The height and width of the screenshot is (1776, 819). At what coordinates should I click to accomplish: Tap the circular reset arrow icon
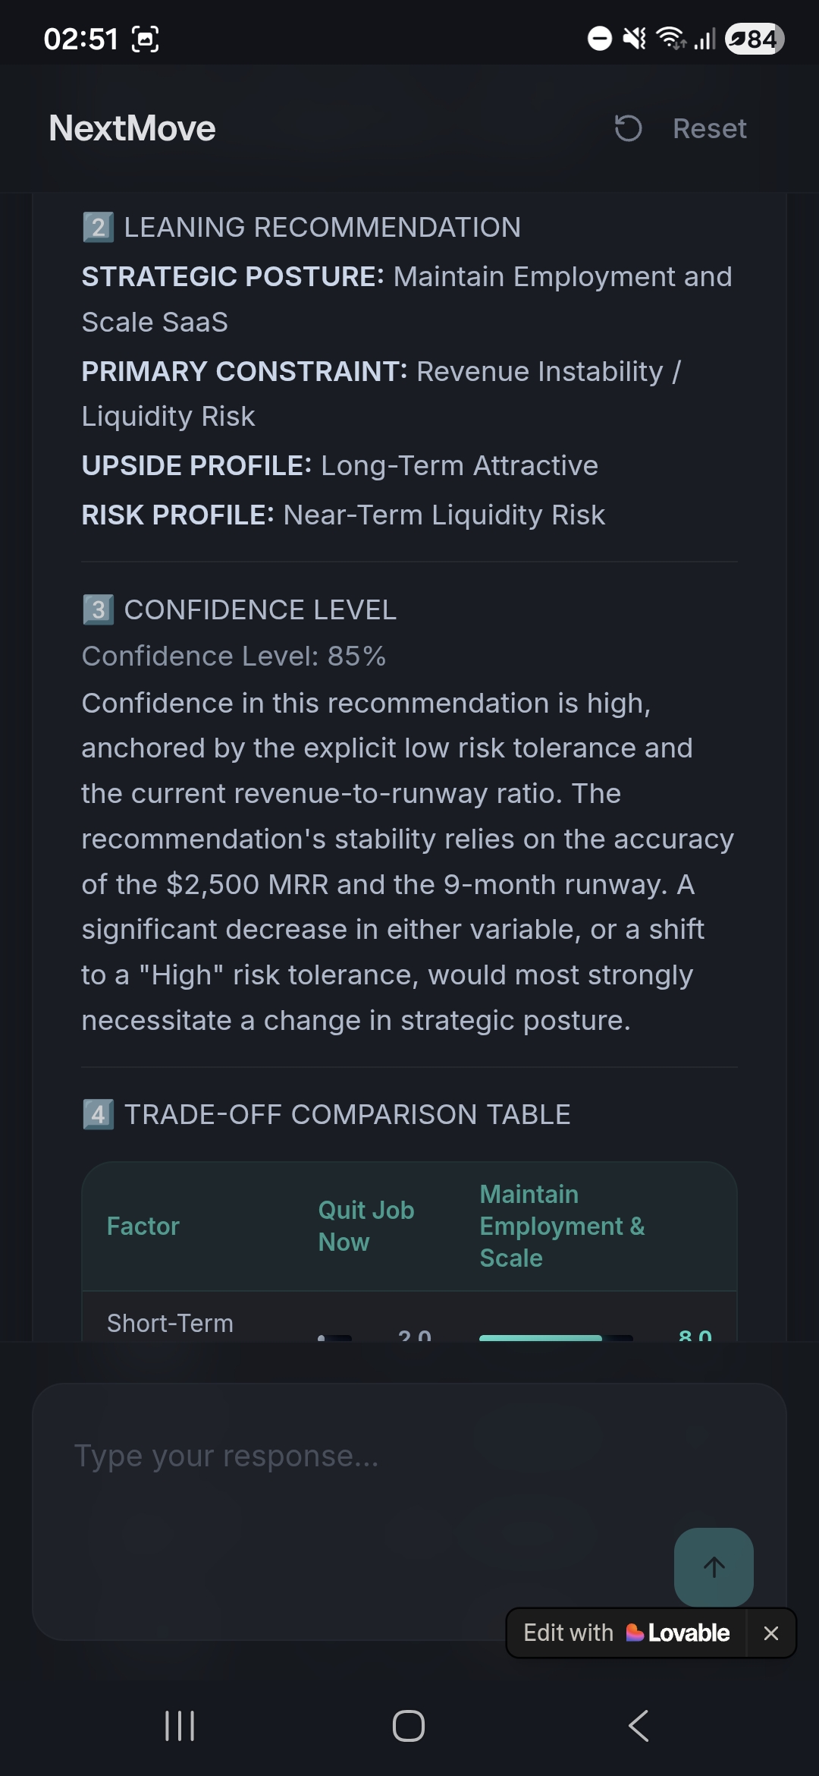tap(626, 129)
